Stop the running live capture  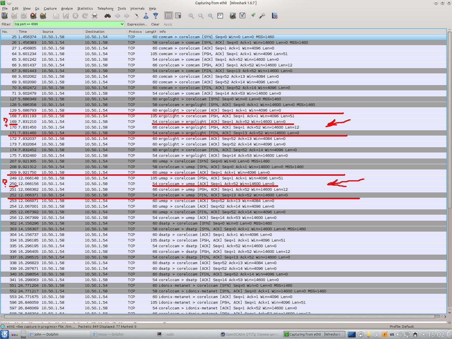[33, 16]
